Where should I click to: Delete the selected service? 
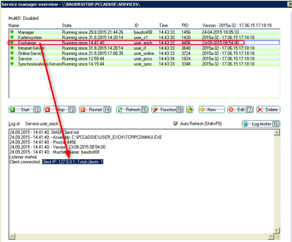click(268, 110)
